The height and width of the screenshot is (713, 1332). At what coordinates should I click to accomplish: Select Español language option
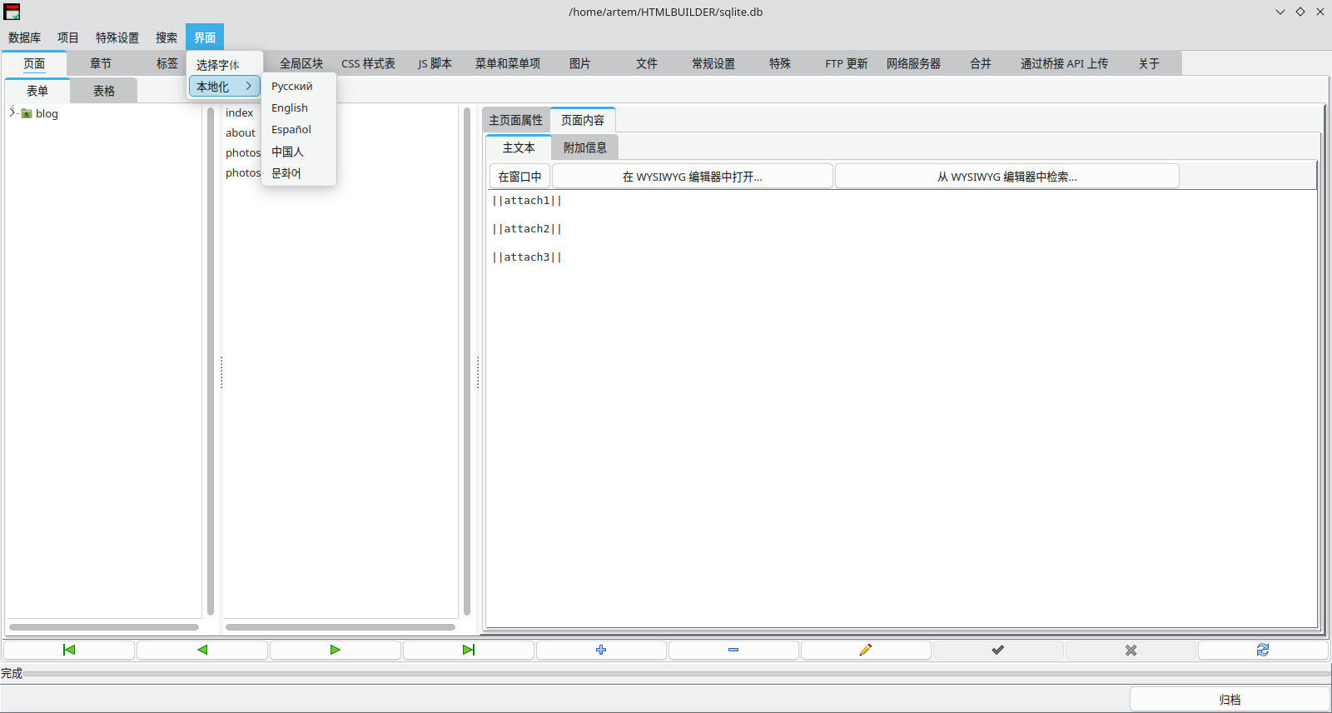tap(298, 130)
